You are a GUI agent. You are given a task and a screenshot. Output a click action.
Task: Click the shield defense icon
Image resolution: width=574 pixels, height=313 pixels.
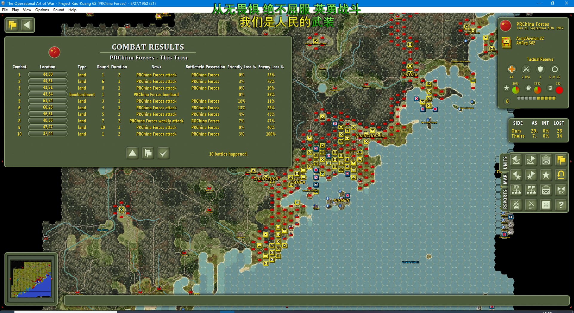pyautogui.click(x=540, y=69)
